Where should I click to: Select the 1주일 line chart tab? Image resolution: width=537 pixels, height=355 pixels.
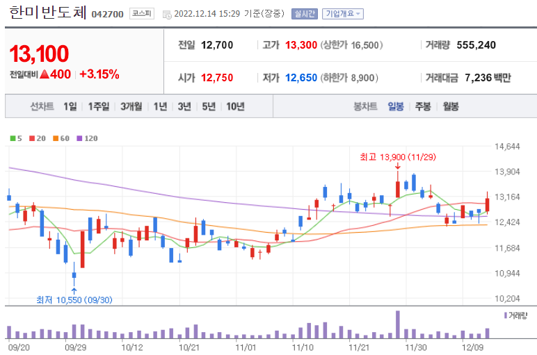(x=99, y=107)
